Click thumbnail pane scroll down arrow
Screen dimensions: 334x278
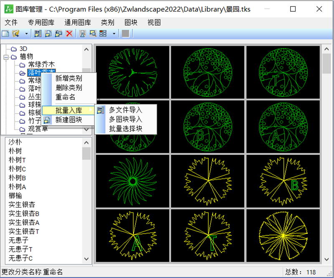326,259
